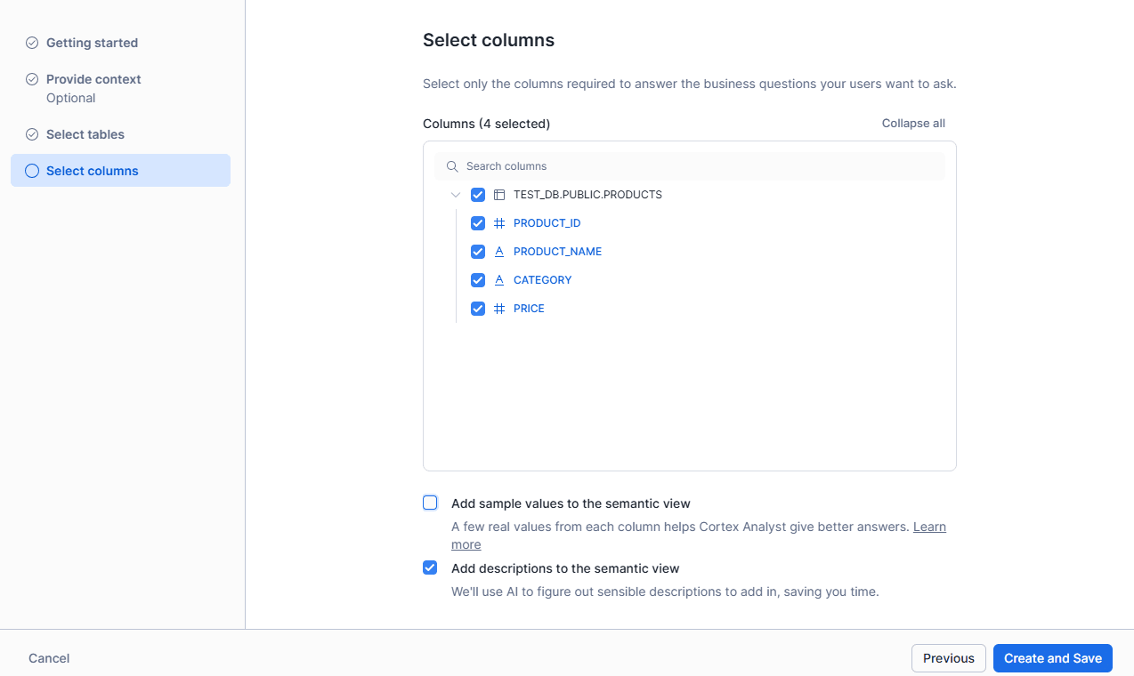The width and height of the screenshot is (1134, 676).
Task: Click the number type icon beside PRODUCT_ID
Action: [499, 223]
